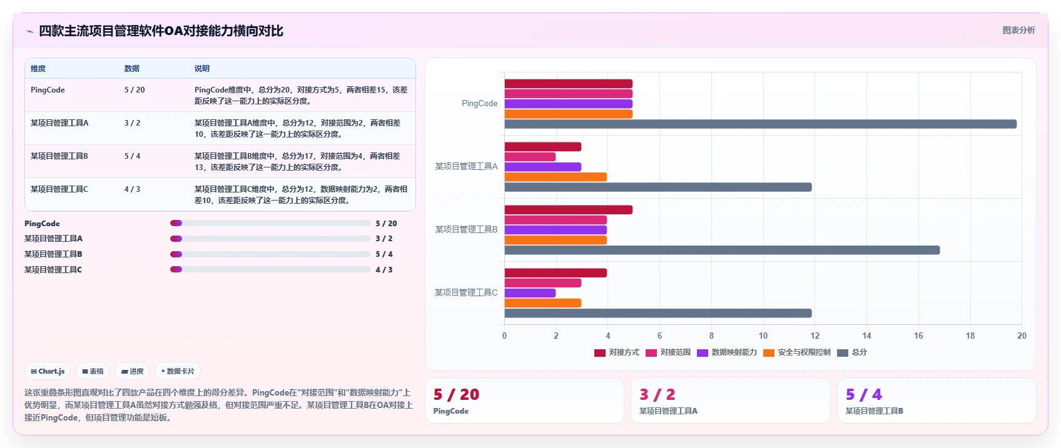Select 某项目管理工具A table row name

coord(59,123)
